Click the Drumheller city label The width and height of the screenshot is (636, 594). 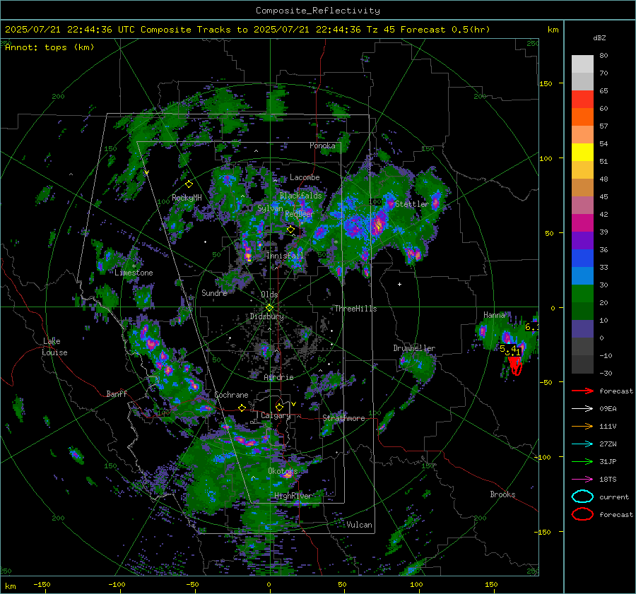coord(414,348)
